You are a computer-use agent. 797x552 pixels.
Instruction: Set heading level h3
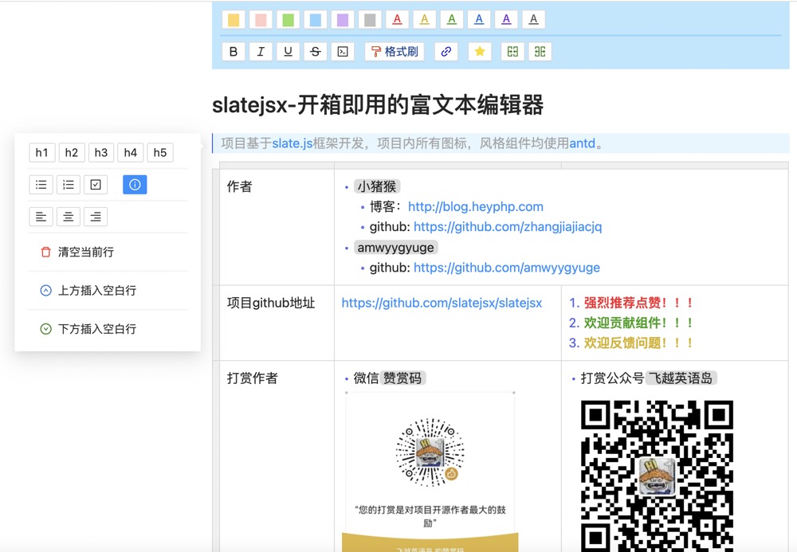coord(100,152)
